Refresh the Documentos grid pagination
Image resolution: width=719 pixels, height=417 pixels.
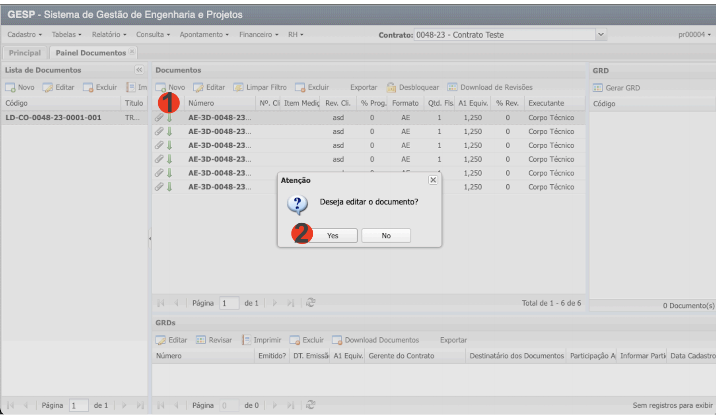[311, 303]
